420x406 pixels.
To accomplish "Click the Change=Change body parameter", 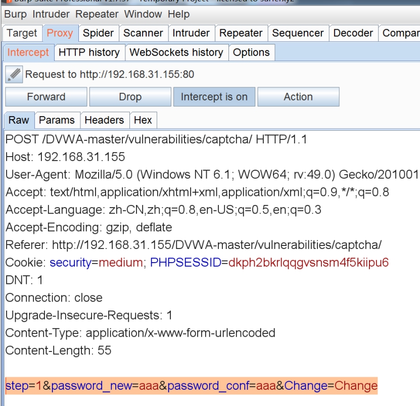I will (331, 386).
